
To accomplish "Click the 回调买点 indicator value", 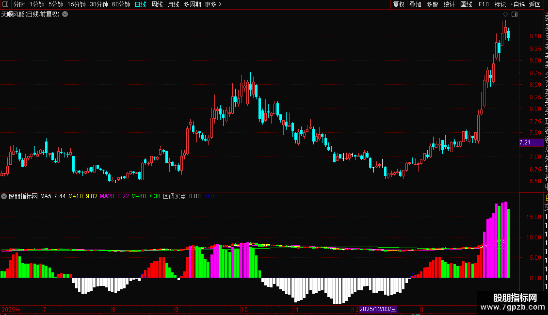I will pyautogui.click(x=182, y=196).
